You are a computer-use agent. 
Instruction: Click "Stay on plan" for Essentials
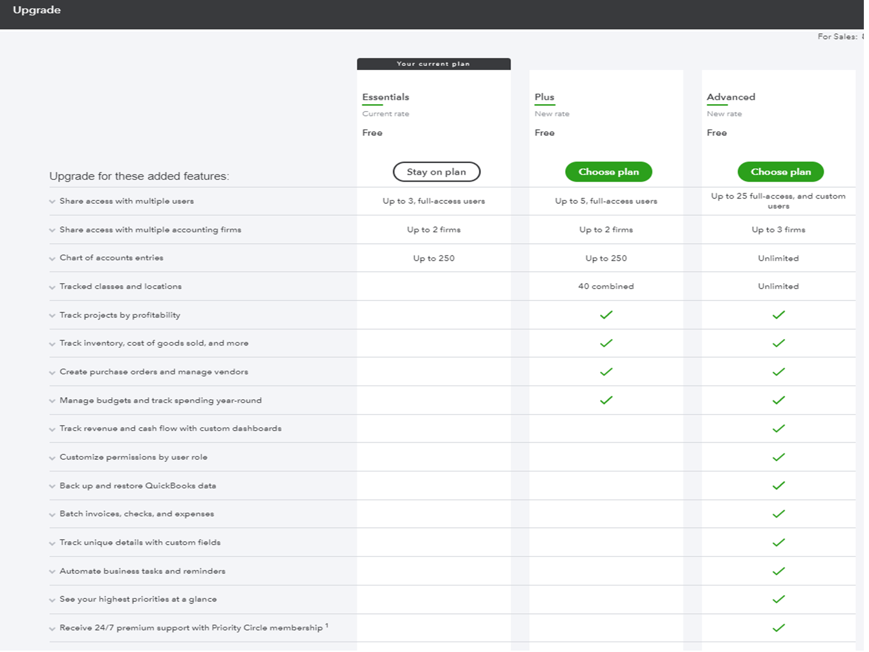point(436,171)
